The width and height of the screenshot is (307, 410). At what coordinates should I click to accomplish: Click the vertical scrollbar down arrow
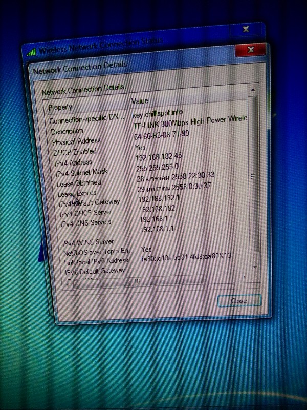click(x=255, y=266)
